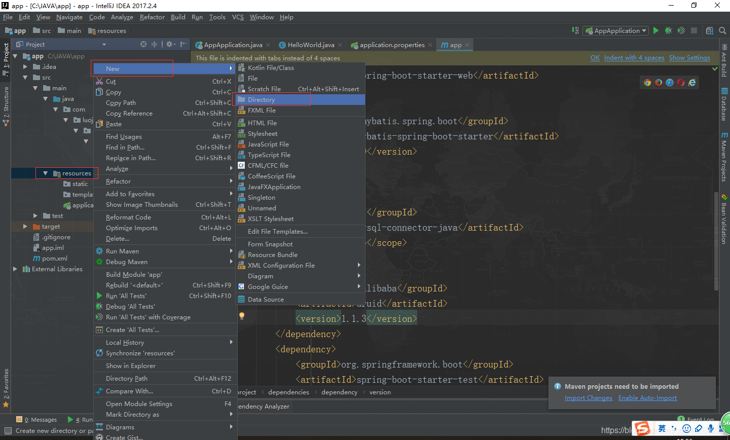Start debugging with the bug icon
This screenshot has width=730, height=440.
click(x=669, y=30)
